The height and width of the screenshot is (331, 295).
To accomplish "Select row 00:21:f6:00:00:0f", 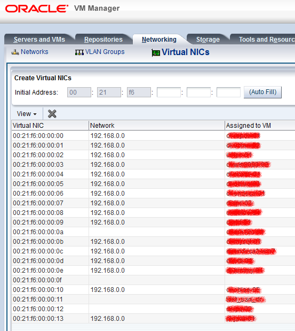I will (153, 280).
